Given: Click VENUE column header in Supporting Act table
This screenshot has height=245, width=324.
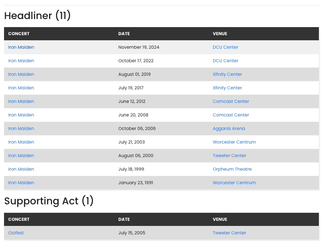Looking at the screenshot, I should [220, 219].
